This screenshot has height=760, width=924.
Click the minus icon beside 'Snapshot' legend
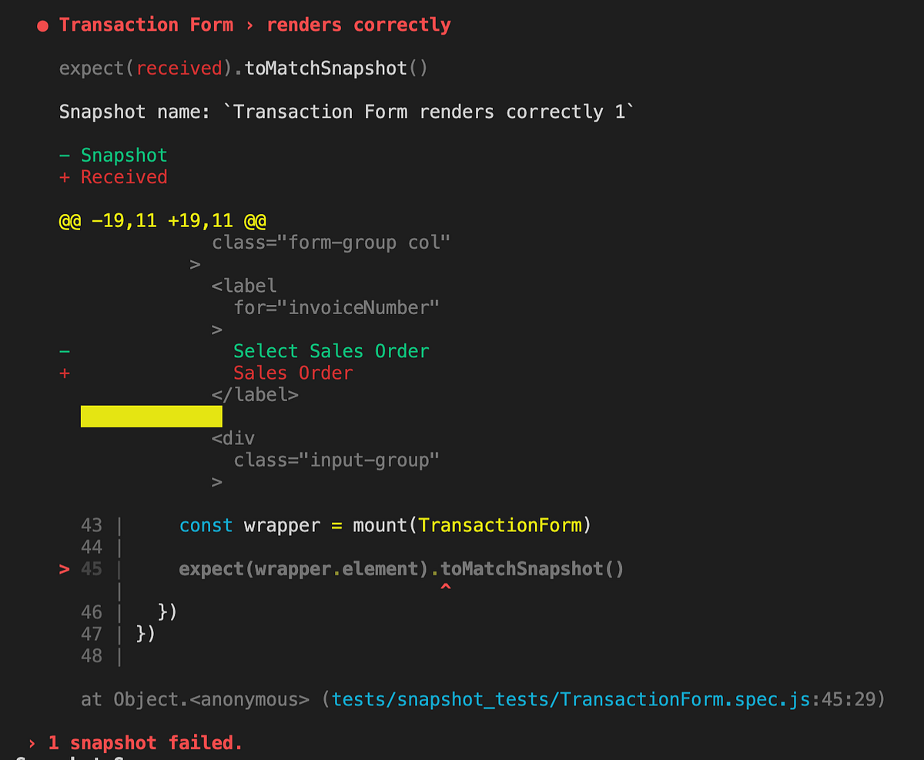[65, 154]
